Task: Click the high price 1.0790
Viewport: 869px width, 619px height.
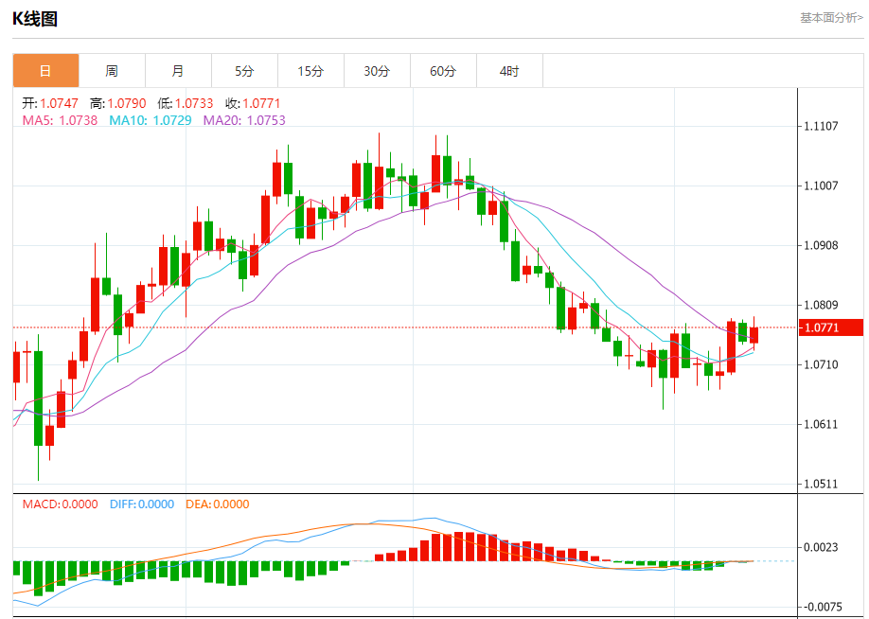Action: click(127, 103)
